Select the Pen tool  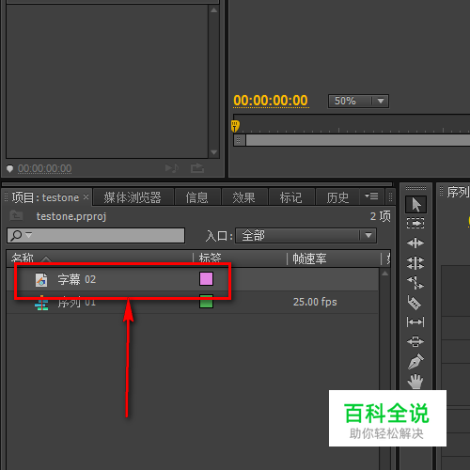coord(415,361)
